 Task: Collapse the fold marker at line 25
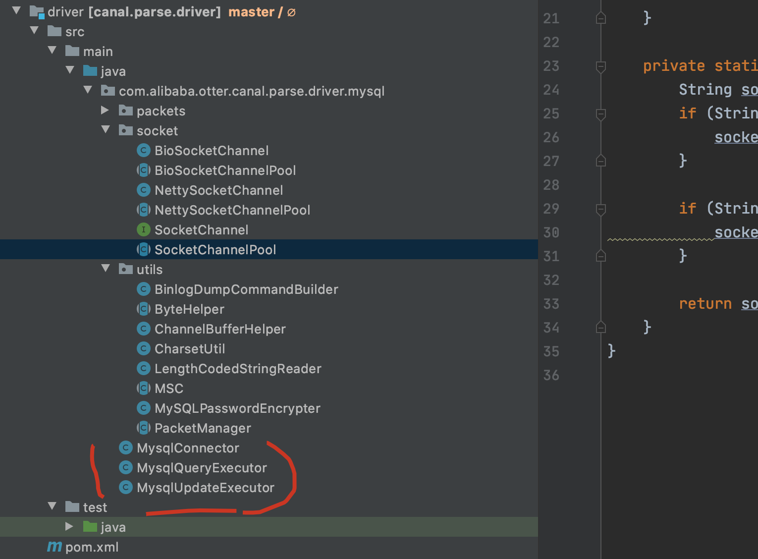600,113
